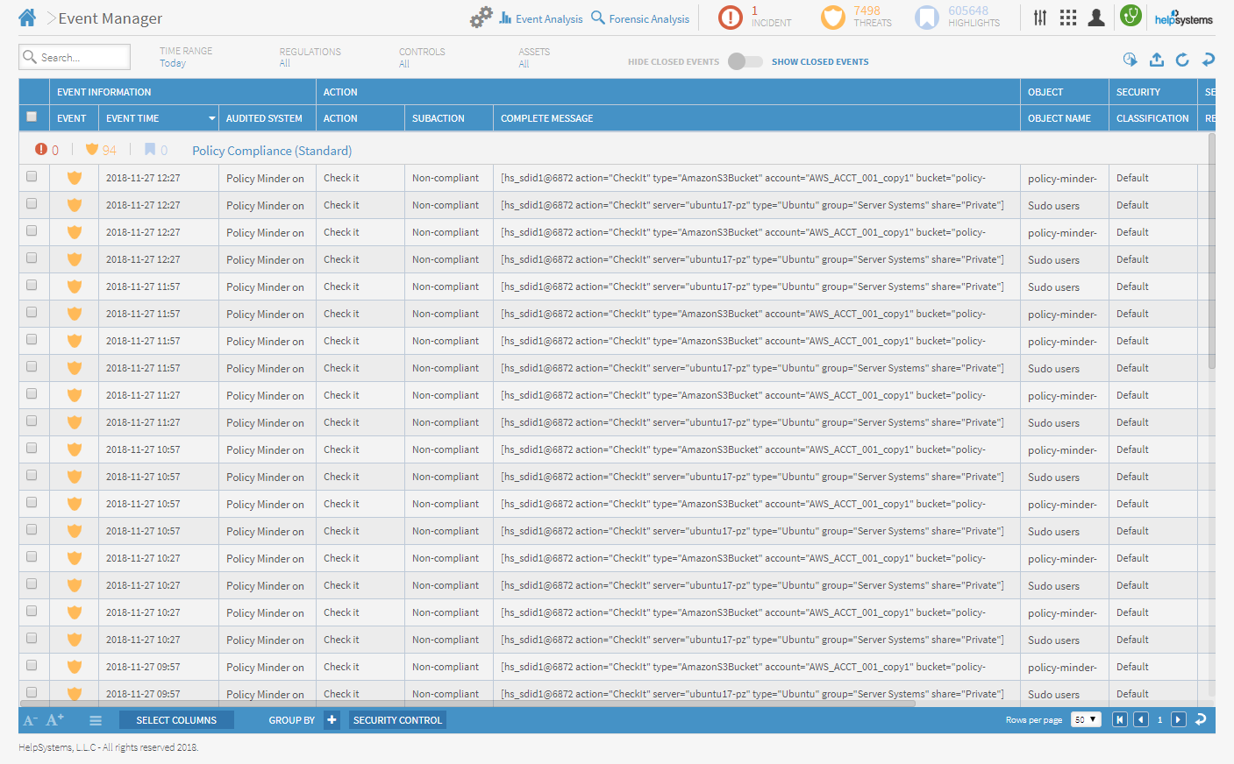Click the Search input field
1234x764 pixels.
(x=75, y=58)
